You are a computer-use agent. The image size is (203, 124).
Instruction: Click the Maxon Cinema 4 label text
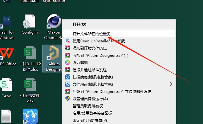pyautogui.click(x=53, y=35)
